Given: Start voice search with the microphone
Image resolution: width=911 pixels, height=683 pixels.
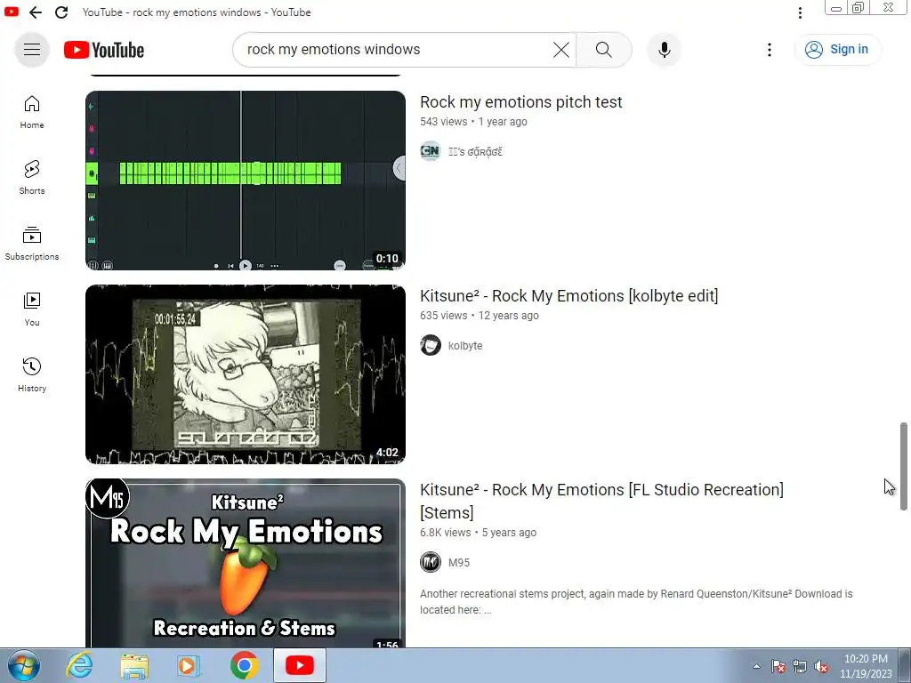Looking at the screenshot, I should pyautogui.click(x=664, y=50).
